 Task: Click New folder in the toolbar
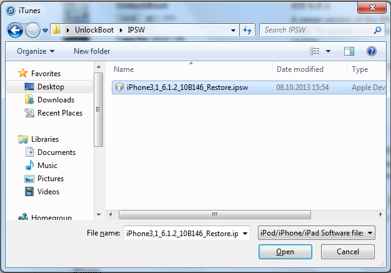(92, 51)
